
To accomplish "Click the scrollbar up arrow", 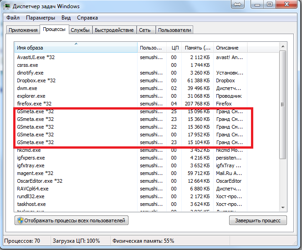I will (x=283, y=46).
